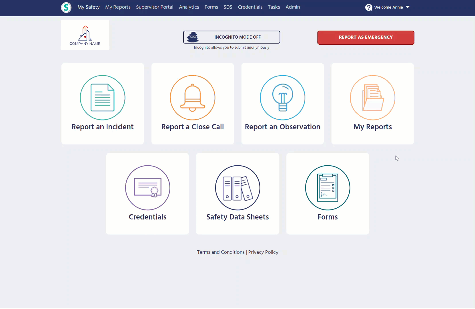Click the Report an Incident document icon
Image resolution: width=475 pixels, height=309 pixels.
102,98
